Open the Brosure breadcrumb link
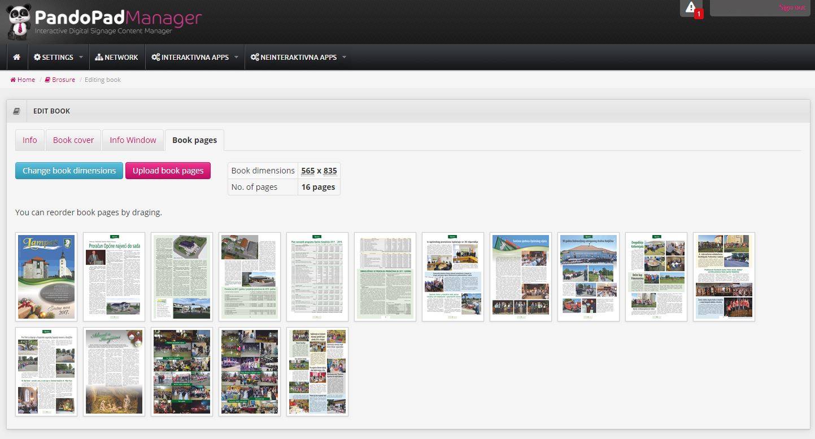815x439 pixels. click(x=60, y=80)
